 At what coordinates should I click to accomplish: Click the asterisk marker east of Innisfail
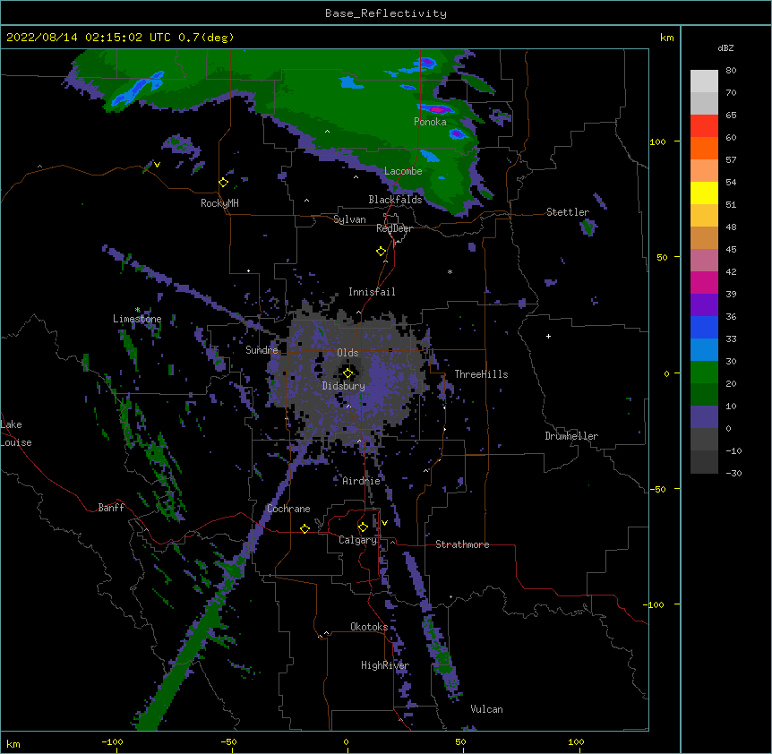tap(450, 271)
